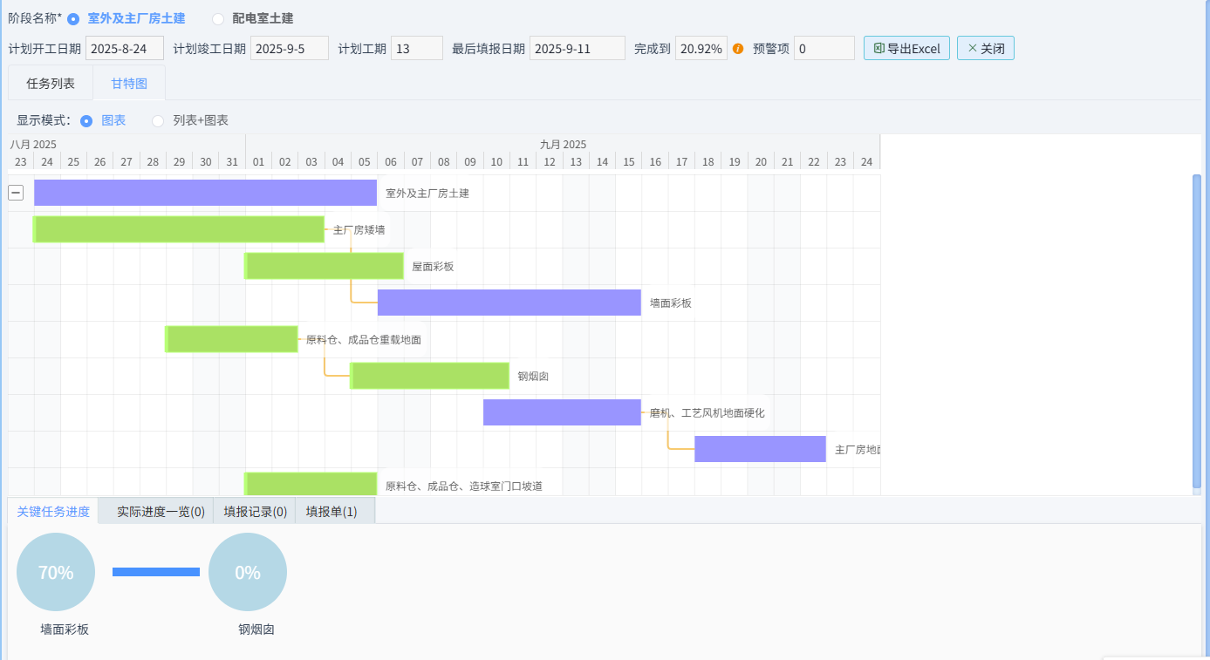1210x660 pixels.
Task: Click the 0% progress circle for 钢烟囱
Action: pos(248,572)
